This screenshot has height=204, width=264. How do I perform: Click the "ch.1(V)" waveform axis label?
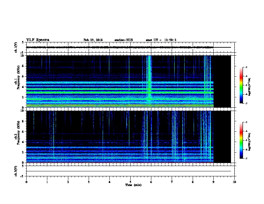[x=16, y=47]
